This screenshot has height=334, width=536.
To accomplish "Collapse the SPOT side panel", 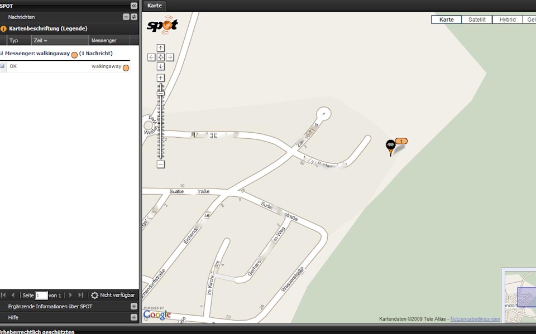I will click(x=134, y=6).
